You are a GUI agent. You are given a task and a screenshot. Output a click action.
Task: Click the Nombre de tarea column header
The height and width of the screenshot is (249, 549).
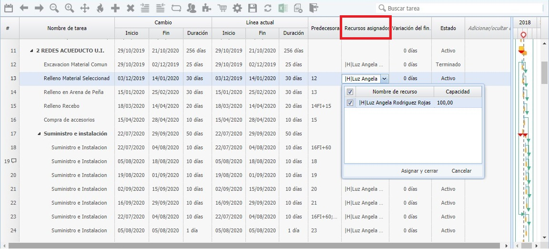point(67,28)
